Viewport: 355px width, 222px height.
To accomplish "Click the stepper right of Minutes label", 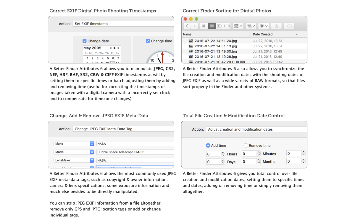I will [303, 153].
